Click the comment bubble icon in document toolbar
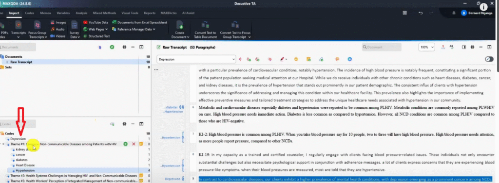This screenshot has height=183, width=499. pyautogui.click(x=337, y=59)
